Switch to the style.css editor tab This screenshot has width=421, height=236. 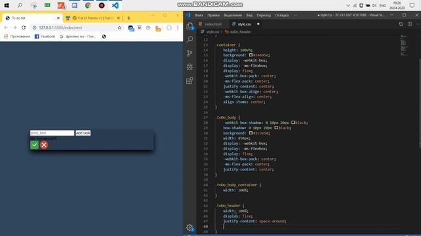244,24
